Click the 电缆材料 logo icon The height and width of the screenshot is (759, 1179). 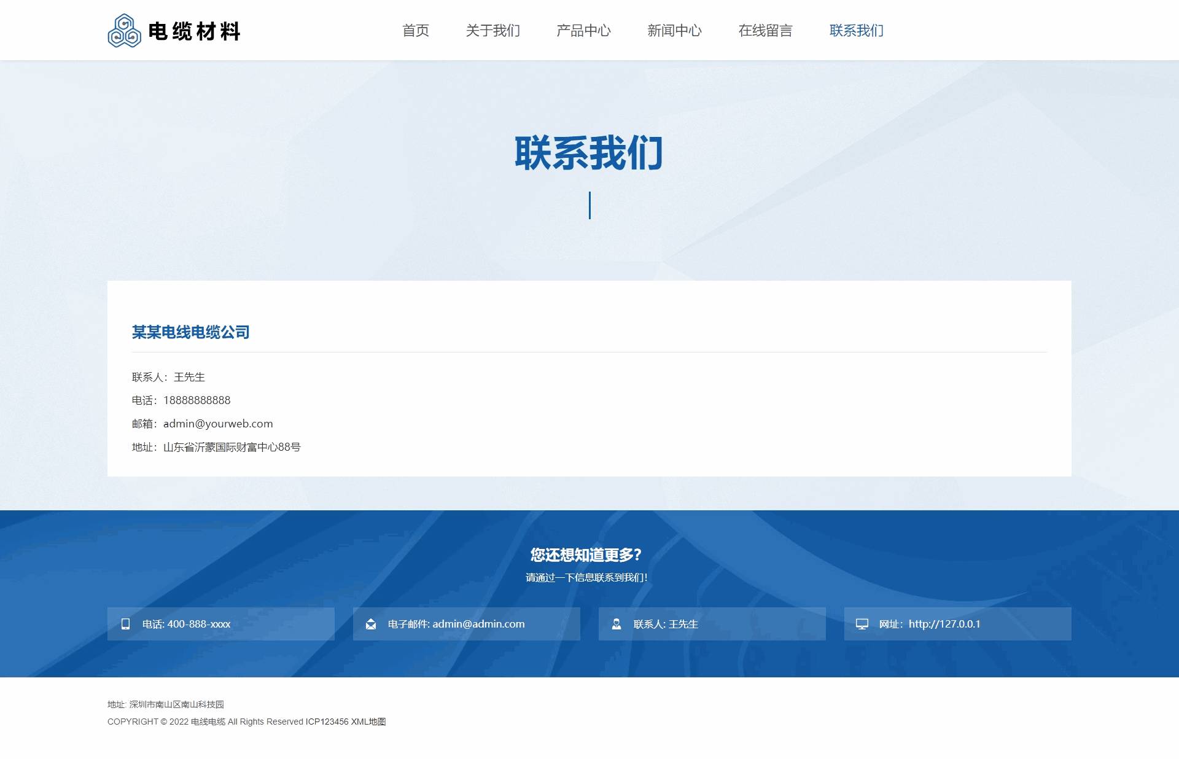[123, 30]
